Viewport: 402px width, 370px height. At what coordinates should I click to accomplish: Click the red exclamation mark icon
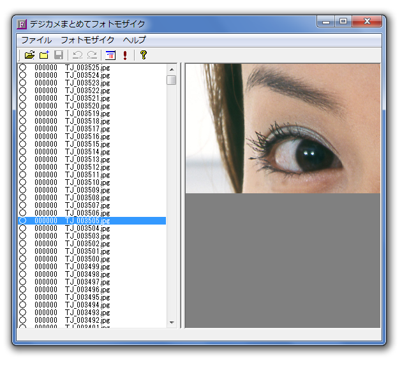[x=125, y=55]
